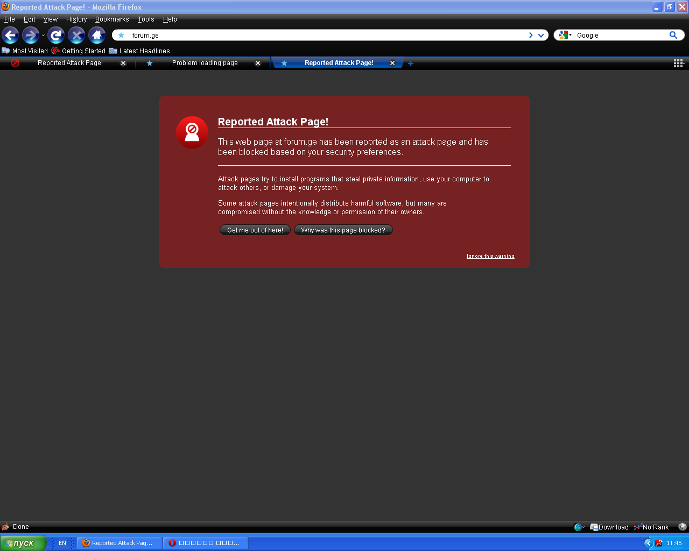This screenshot has width=689, height=551.
Task: Open a new tab with the plus button
Action: coord(411,63)
